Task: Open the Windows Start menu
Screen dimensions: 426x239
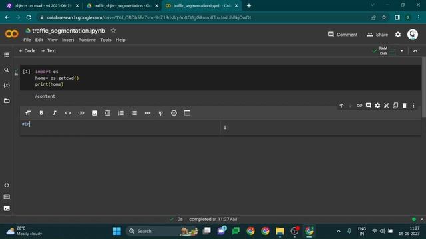Action: (x=117, y=231)
